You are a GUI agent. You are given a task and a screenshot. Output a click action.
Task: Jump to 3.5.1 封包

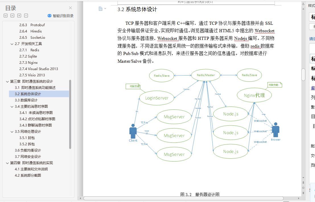[27, 138]
